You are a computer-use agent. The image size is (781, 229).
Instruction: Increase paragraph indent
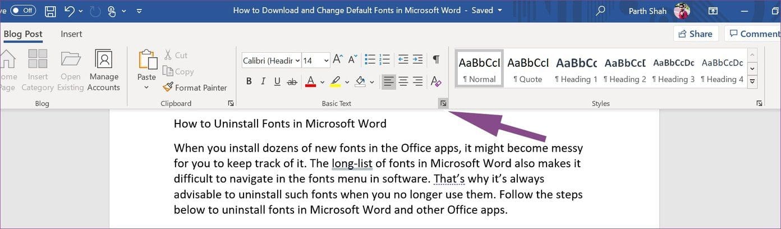pos(417,59)
